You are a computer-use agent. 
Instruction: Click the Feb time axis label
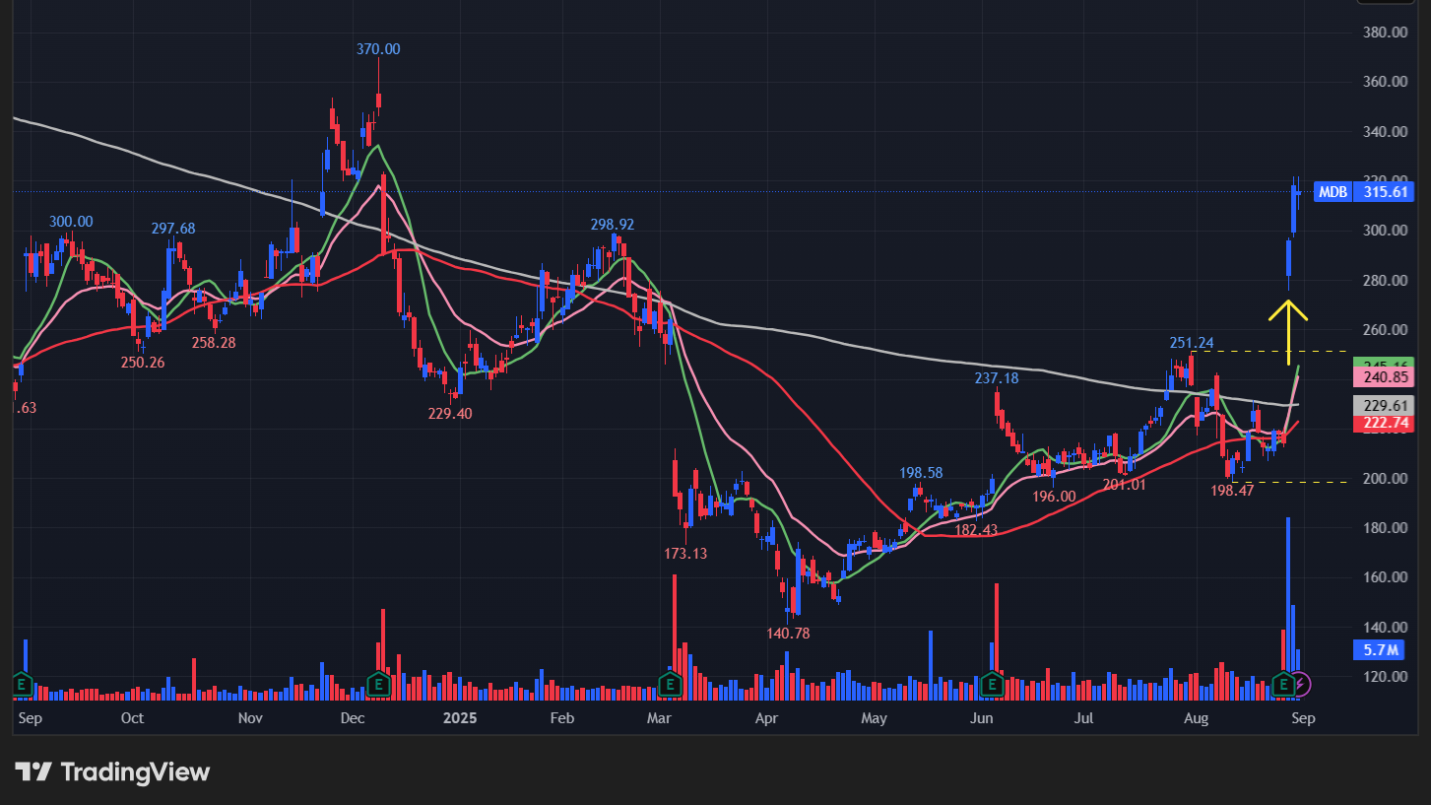[x=561, y=718]
